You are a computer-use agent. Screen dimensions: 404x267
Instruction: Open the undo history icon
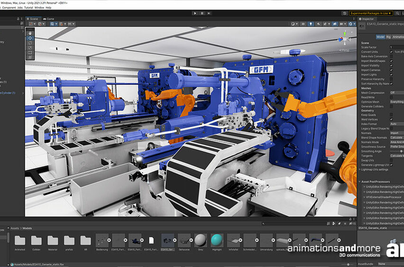[x=345, y=13]
